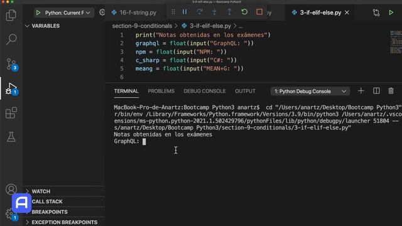Open the Explorer view in activity bar
This screenshot has width=402, height=226.
(11, 15)
